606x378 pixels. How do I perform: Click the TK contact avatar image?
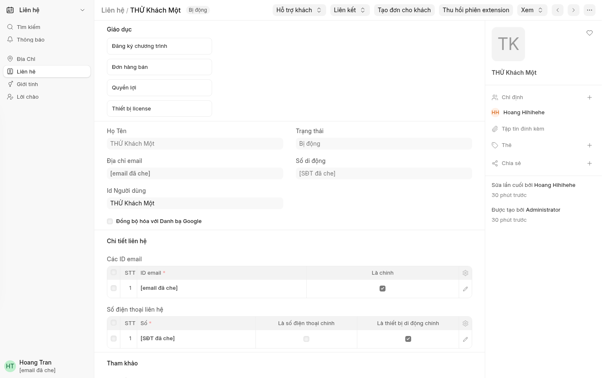point(508,44)
